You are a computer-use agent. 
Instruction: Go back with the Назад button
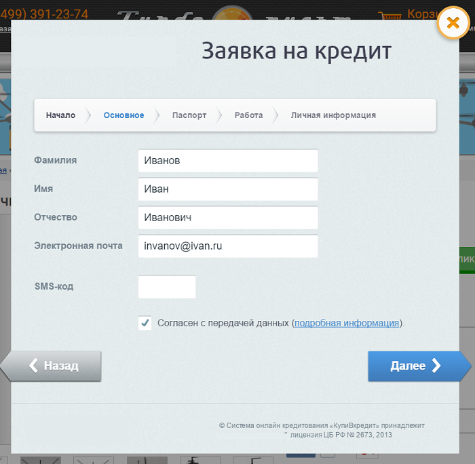click(x=51, y=366)
